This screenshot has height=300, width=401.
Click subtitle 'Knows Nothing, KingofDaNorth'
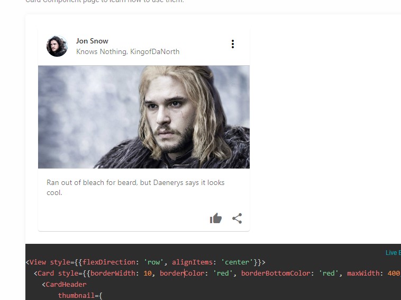point(127,51)
